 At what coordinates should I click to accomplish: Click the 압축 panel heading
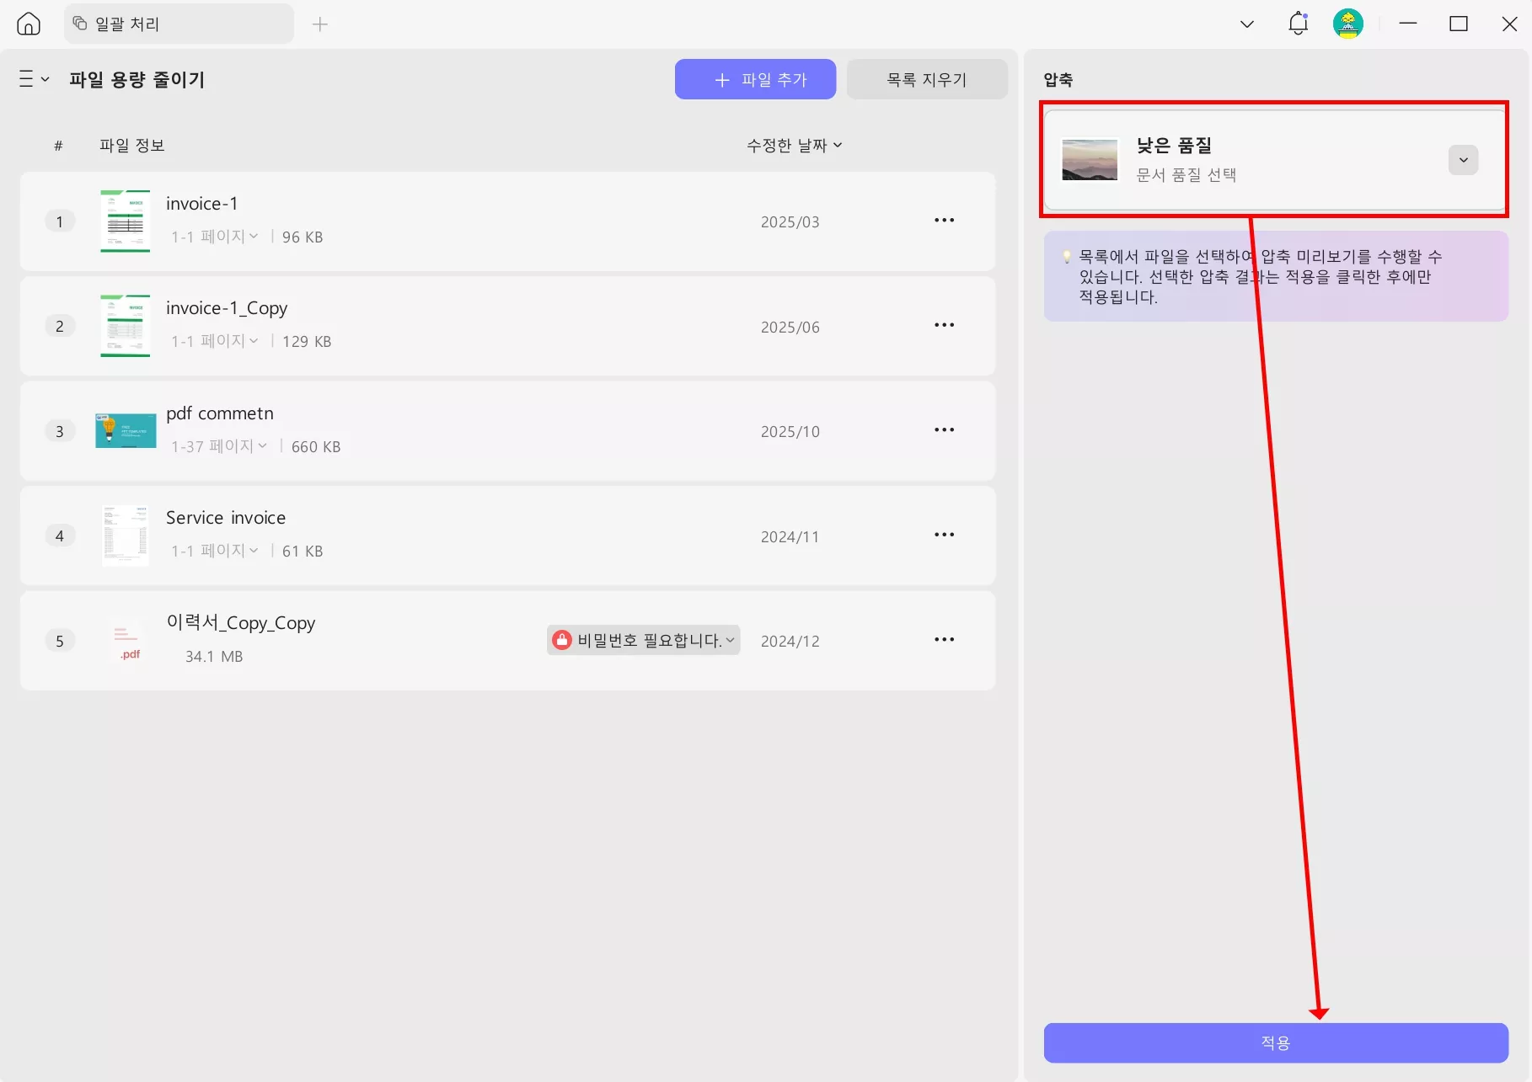click(1058, 80)
